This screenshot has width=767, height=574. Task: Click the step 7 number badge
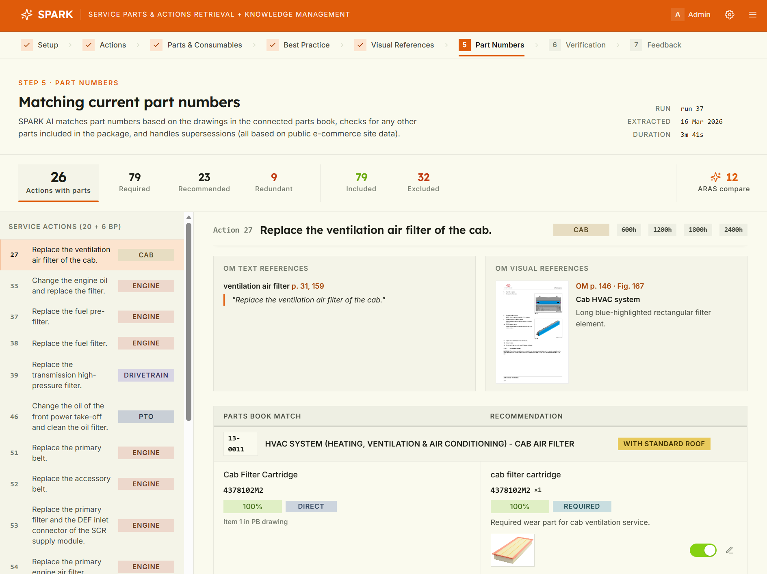point(636,45)
